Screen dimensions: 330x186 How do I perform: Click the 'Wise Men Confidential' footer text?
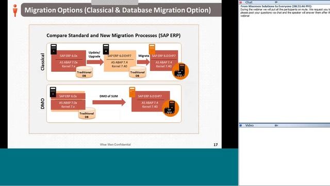(x=115, y=145)
